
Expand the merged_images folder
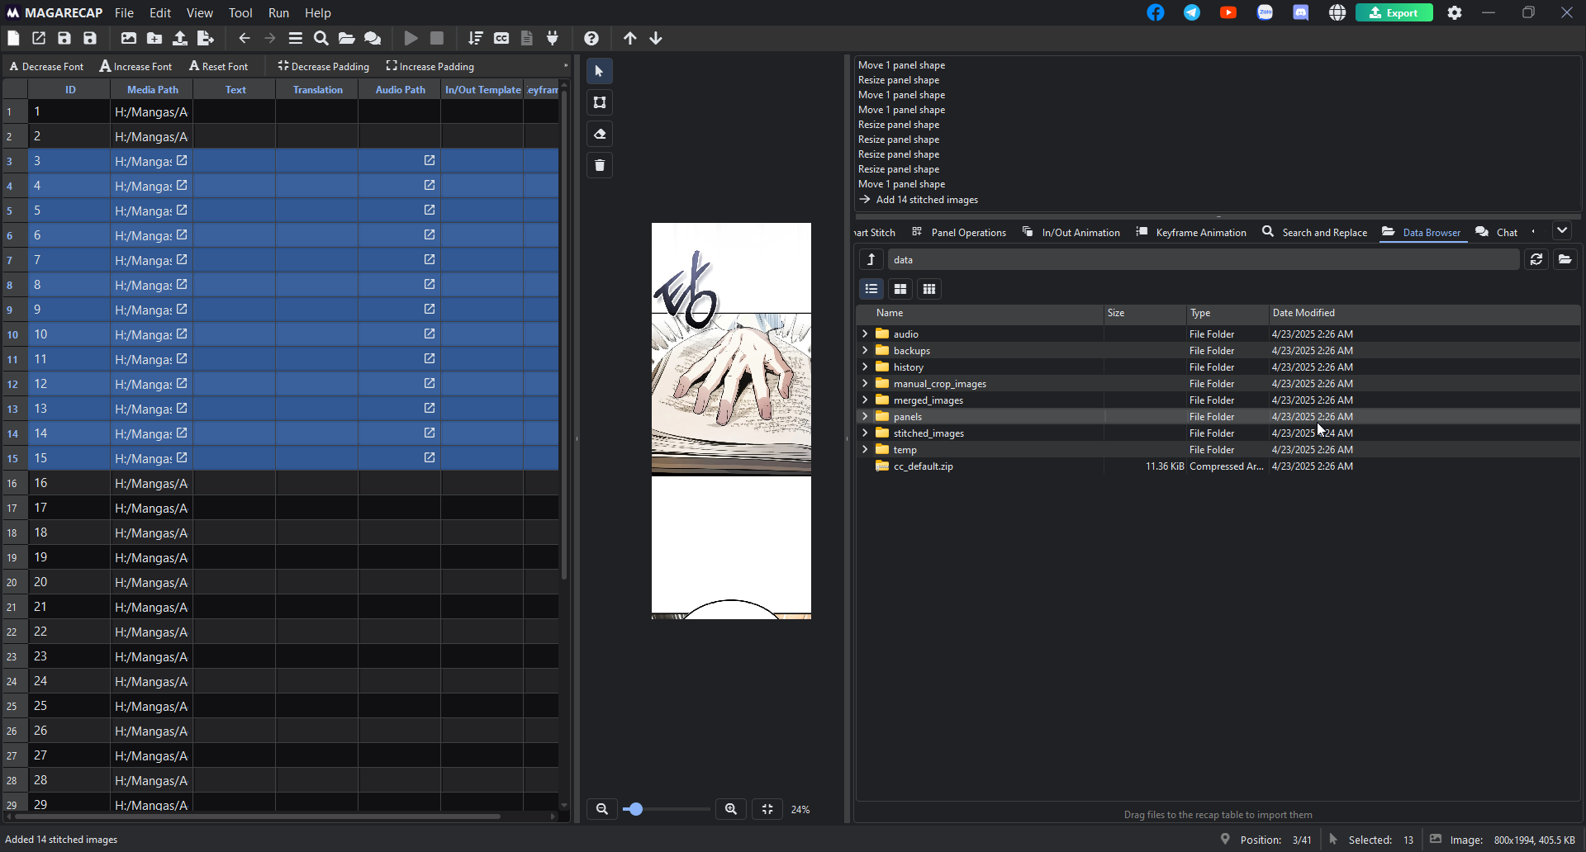point(865,400)
